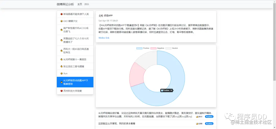Click the emoji icon beside 长月烬明第十一集预告
Viewport: 276px width, 129px height.
pyautogui.click(x=61, y=60)
